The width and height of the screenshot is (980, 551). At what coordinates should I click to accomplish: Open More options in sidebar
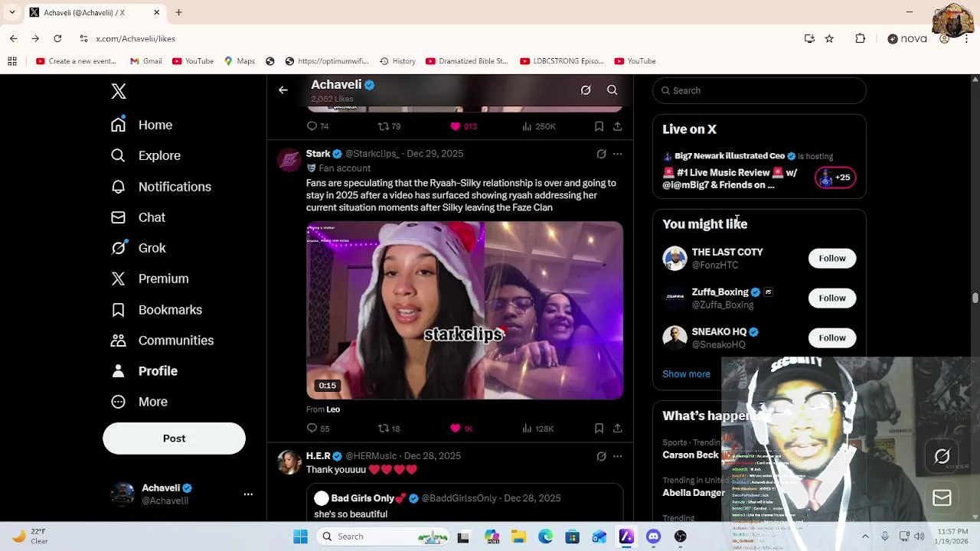tap(139, 402)
